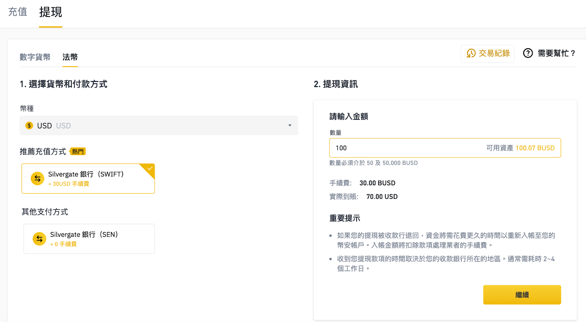The height and width of the screenshot is (322, 586).
Task: Select the 提現 withdrawal tab
Action: pos(51,12)
